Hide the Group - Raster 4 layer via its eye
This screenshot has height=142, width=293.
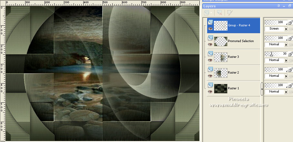pyautogui.click(x=210, y=29)
